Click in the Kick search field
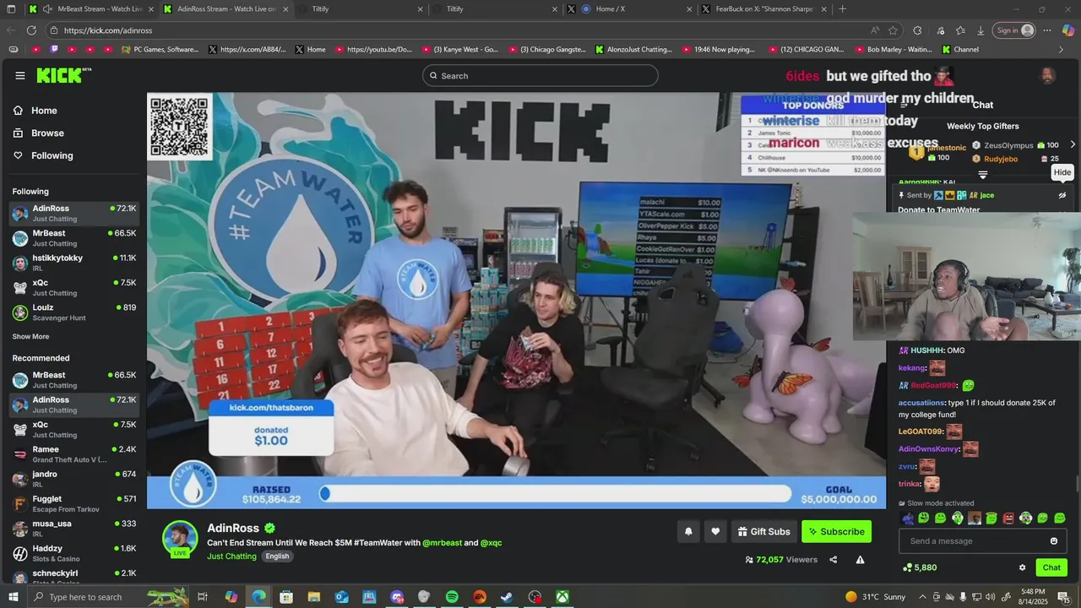 [x=540, y=76]
